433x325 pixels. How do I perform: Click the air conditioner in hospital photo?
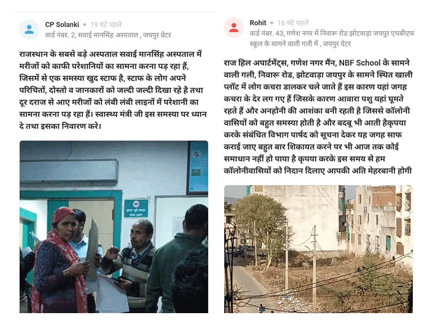(x=69, y=171)
